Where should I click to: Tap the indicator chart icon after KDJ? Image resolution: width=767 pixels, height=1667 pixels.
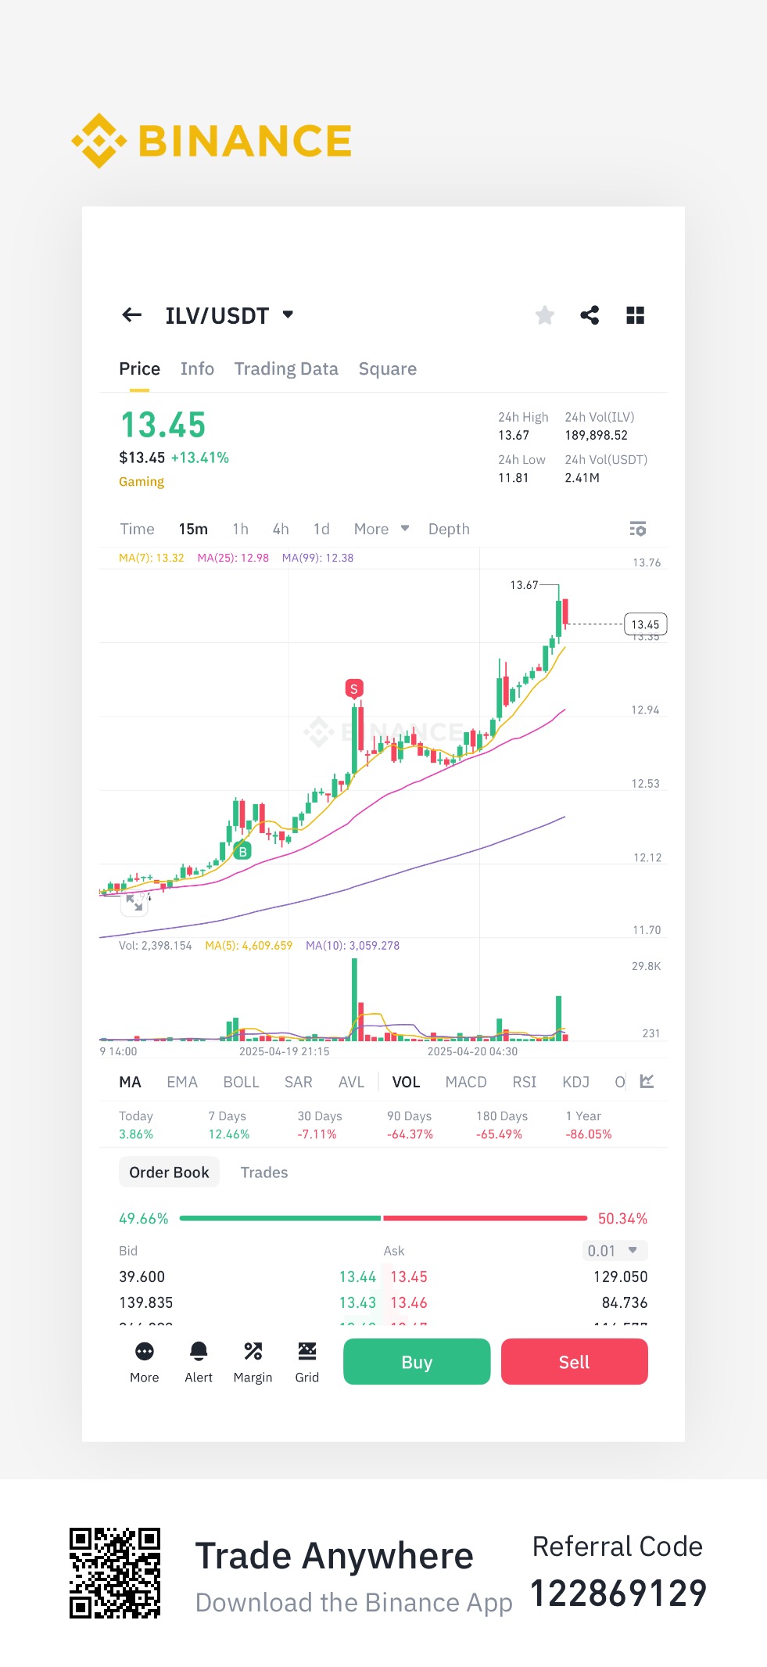(x=647, y=1082)
